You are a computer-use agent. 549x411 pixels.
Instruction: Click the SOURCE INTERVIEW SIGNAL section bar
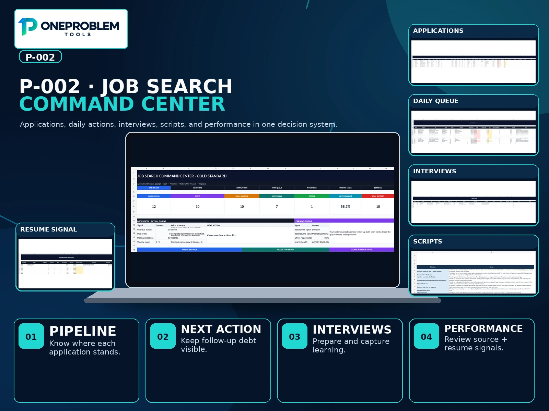[362, 250]
